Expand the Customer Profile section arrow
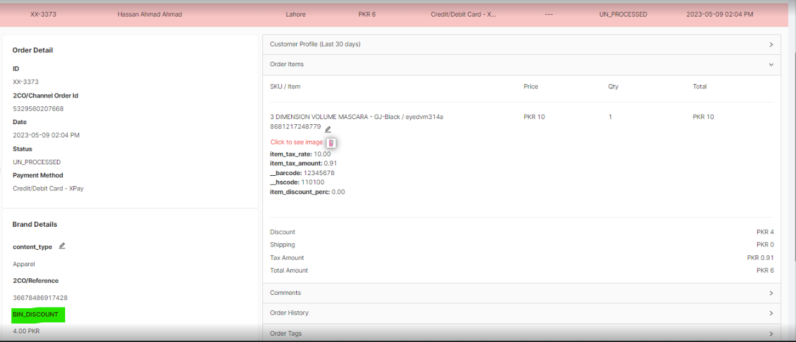 (x=770, y=45)
